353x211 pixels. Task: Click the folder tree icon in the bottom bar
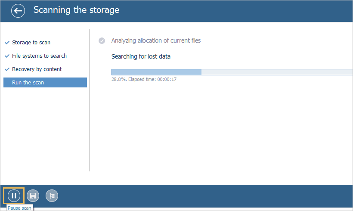point(52,196)
